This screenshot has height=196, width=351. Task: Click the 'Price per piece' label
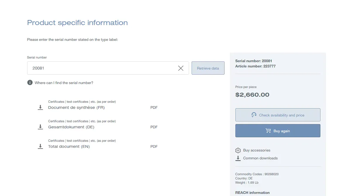click(246, 87)
